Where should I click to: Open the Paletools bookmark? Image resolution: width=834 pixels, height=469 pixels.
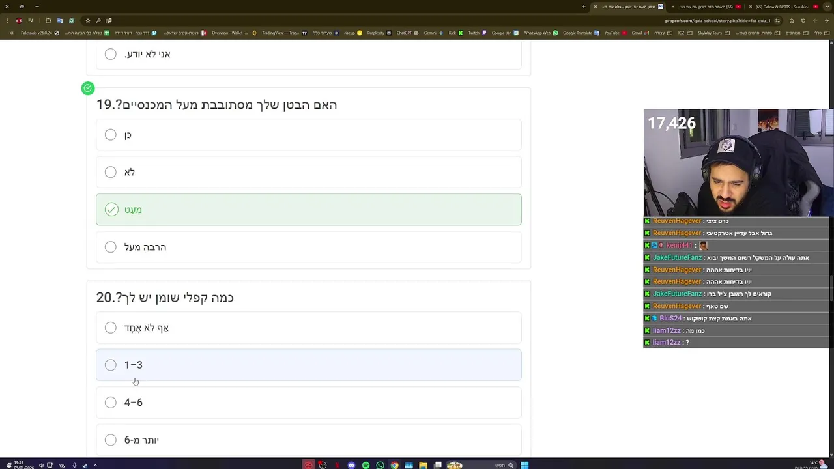point(40,33)
